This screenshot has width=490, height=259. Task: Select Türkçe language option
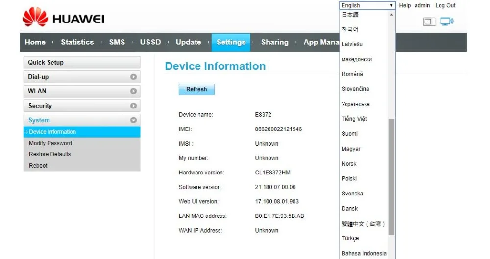350,238
